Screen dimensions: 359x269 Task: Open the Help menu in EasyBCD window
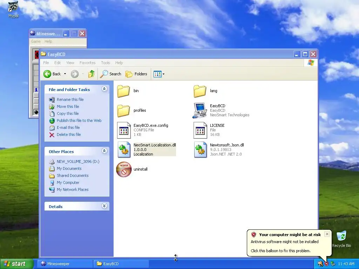[x=119, y=63]
